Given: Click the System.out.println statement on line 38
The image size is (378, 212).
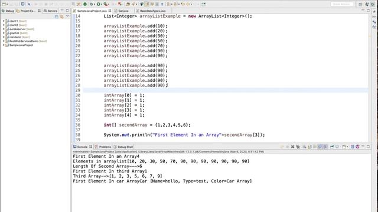Looking at the screenshot, I should point(184,135).
